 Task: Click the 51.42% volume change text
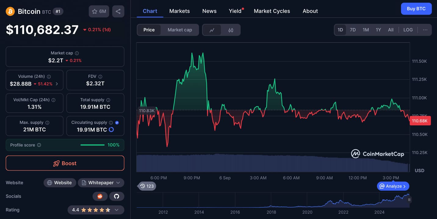coord(45,84)
